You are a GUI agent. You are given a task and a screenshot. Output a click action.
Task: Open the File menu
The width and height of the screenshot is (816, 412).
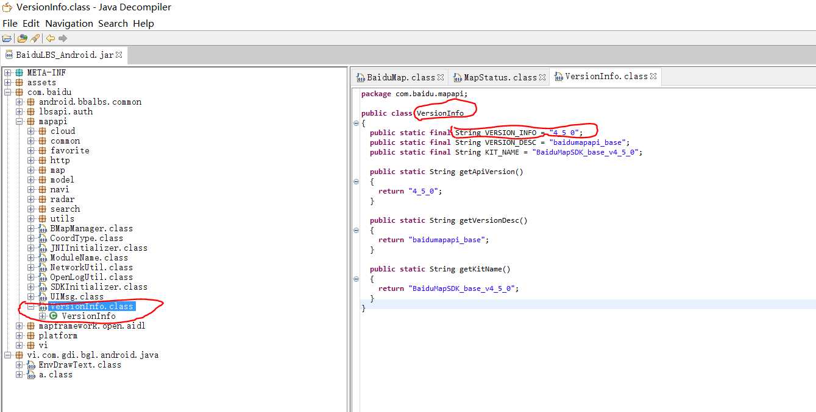[10, 23]
